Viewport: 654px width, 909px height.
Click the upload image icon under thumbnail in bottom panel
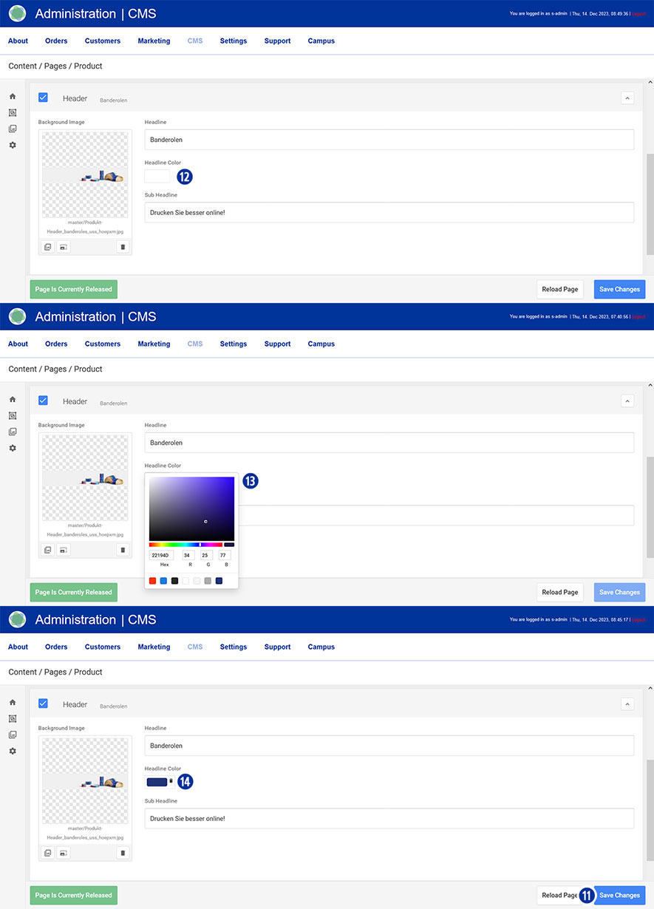click(x=64, y=853)
